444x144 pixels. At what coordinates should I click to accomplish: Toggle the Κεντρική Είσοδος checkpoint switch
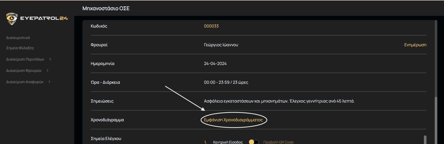[253, 142]
